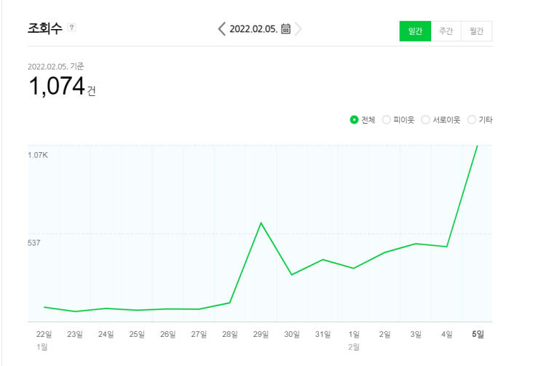Screen dimensions: 541x366
Task: Click the 28일 x-axis label
Action: pyautogui.click(x=230, y=334)
